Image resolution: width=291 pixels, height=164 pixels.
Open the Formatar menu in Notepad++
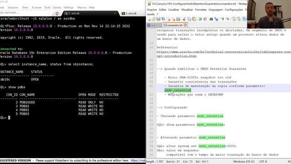coord(201,10)
